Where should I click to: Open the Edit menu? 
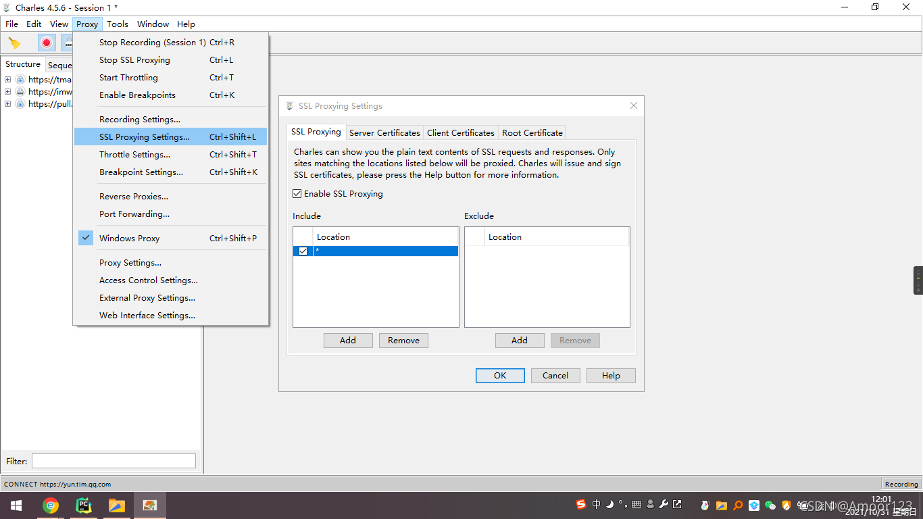point(34,24)
